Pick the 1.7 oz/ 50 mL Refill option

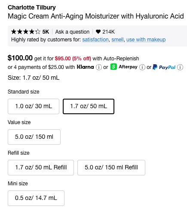coord(41,168)
